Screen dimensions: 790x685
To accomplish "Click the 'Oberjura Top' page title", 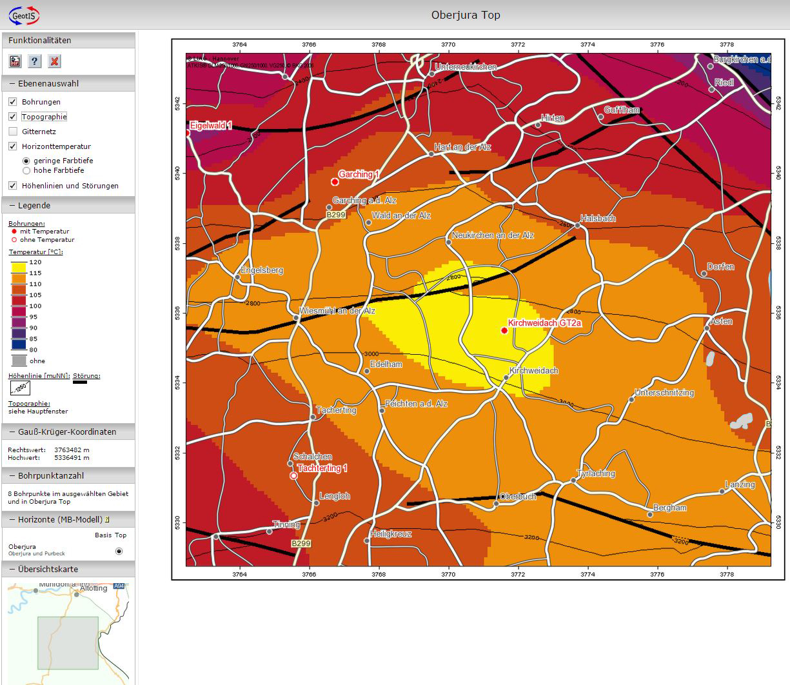I will click(466, 15).
